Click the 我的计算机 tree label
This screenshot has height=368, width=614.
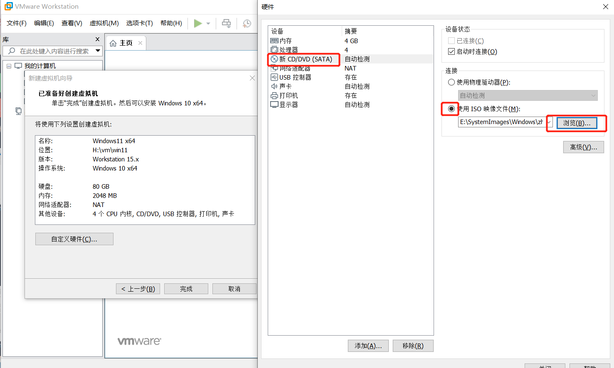[40, 66]
